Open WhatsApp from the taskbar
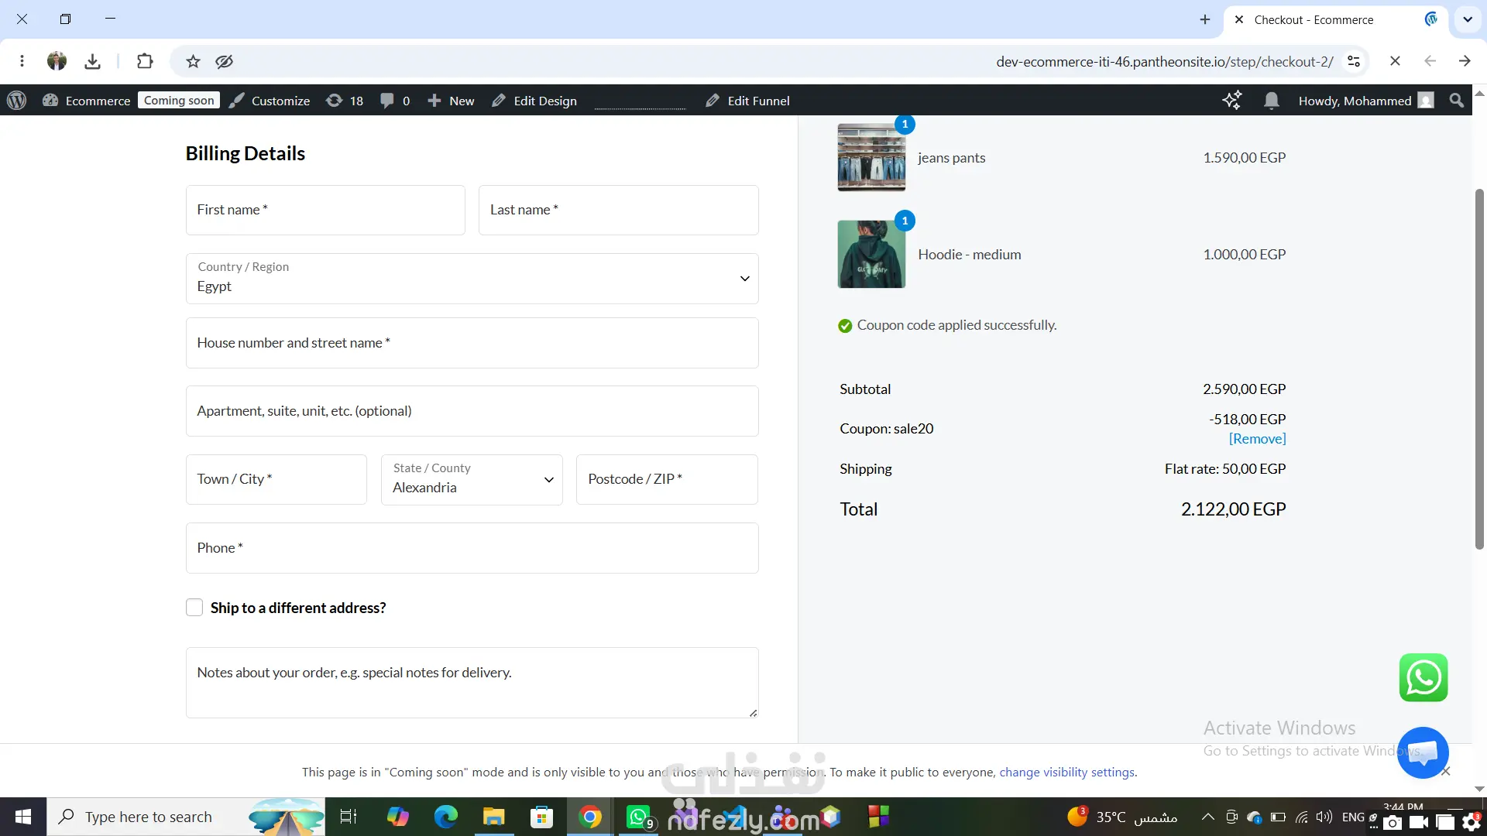The width and height of the screenshot is (1487, 836). 639,817
